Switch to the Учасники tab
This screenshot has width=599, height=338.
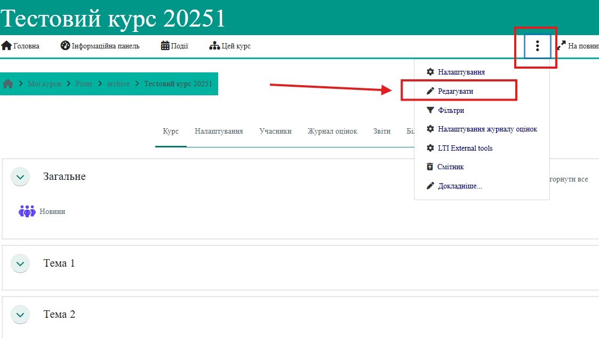(275, 131)
